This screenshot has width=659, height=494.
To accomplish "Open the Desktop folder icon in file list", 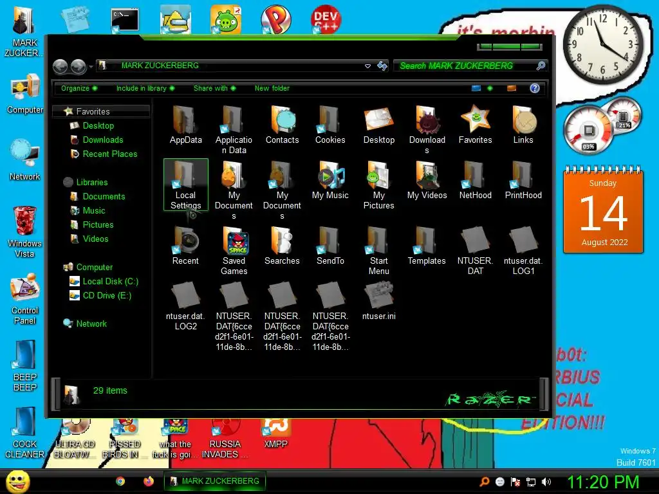I will tap(378, 125).
